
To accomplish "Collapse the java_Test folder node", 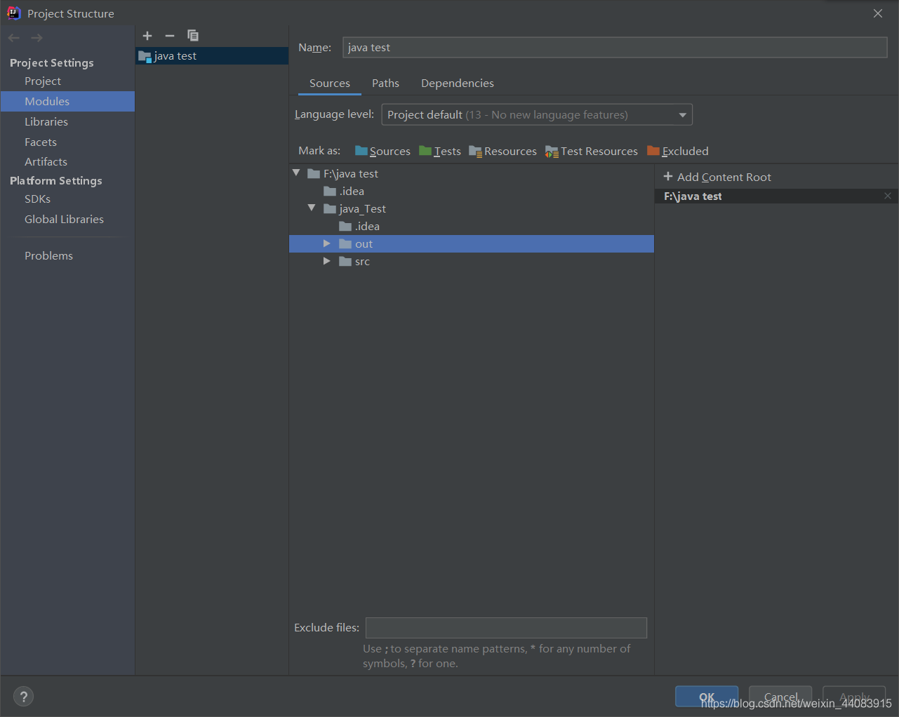I will [312, 208].
